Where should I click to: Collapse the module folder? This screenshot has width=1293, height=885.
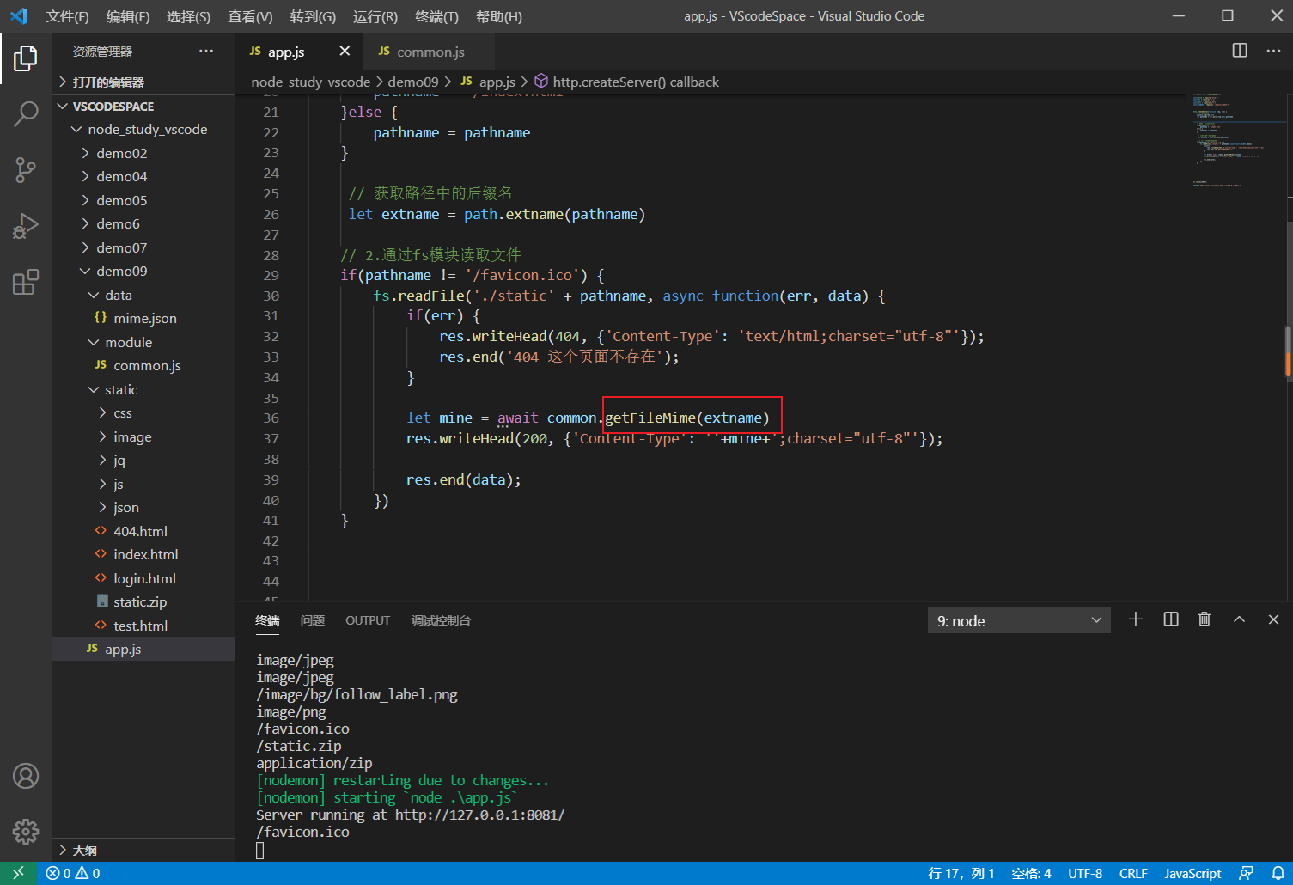pyautogui.click(x=143, y=342)
